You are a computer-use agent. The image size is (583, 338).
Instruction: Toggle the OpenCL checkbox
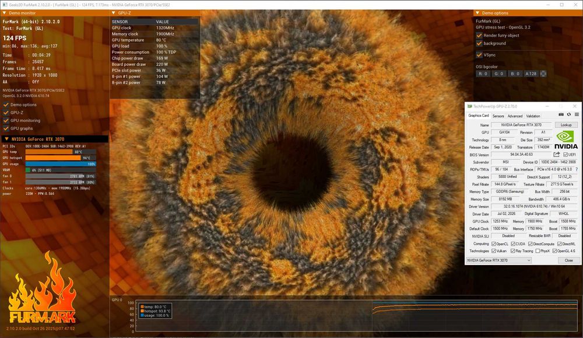[x=494, y=244]
